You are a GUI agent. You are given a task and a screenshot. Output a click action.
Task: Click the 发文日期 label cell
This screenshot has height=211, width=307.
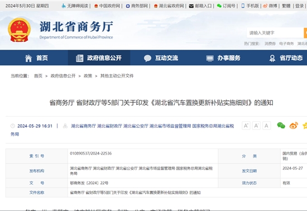tap(250, 171)
